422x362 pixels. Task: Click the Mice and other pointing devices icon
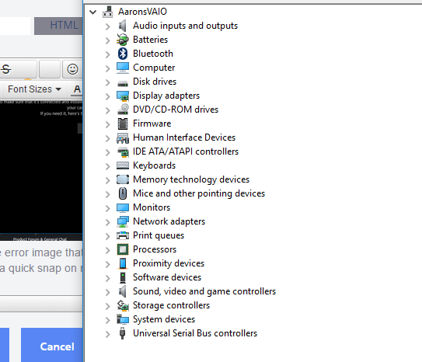pyautogui.click(x=123, y=193)
